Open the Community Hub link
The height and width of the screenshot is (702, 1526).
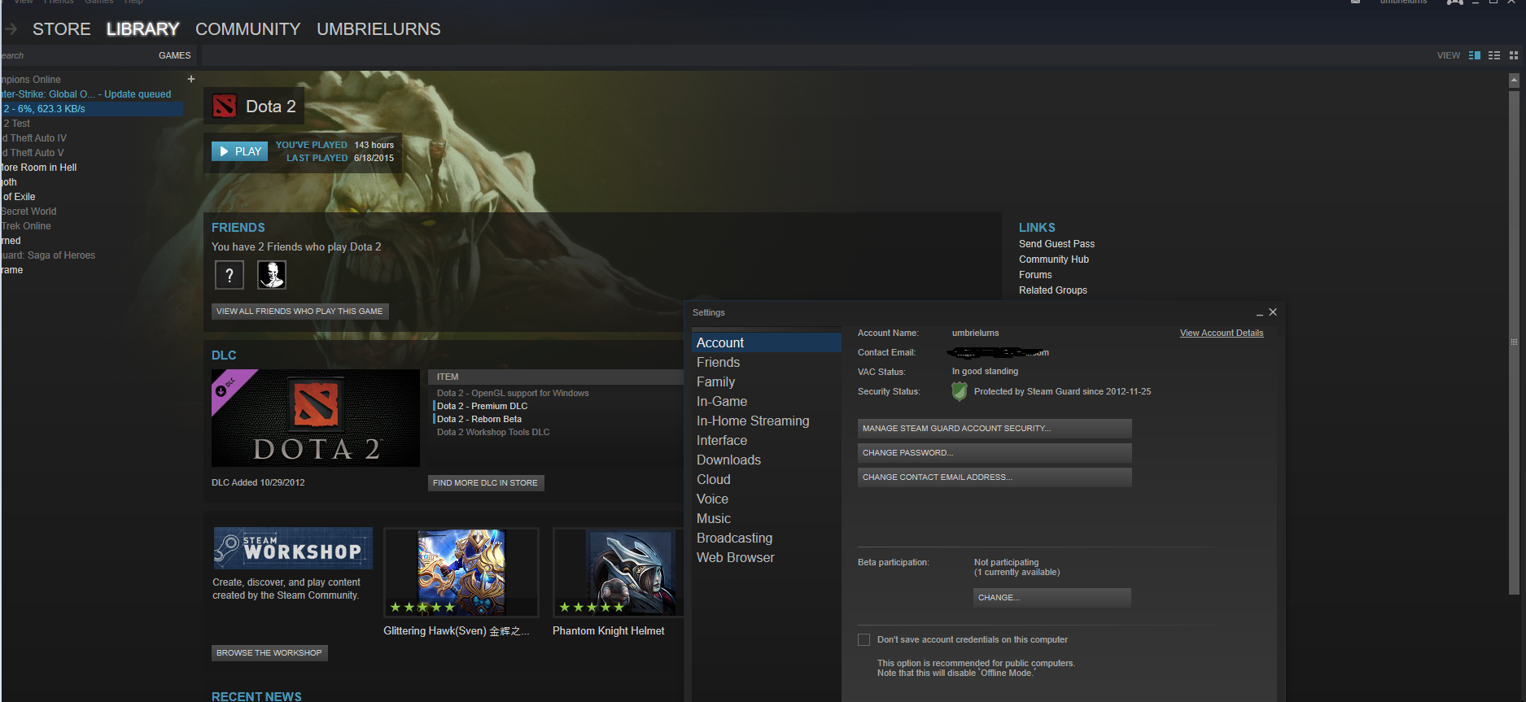click(1054, 259)
